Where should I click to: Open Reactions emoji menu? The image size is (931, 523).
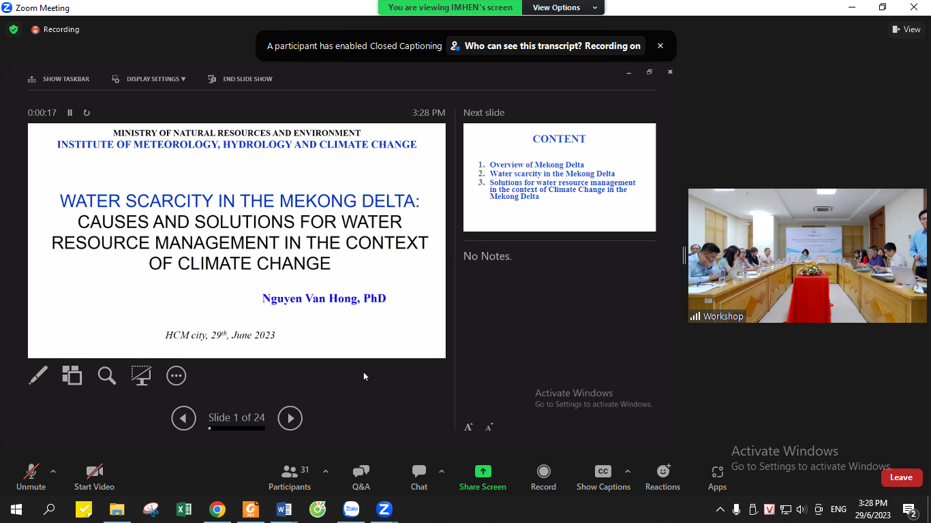662,472
